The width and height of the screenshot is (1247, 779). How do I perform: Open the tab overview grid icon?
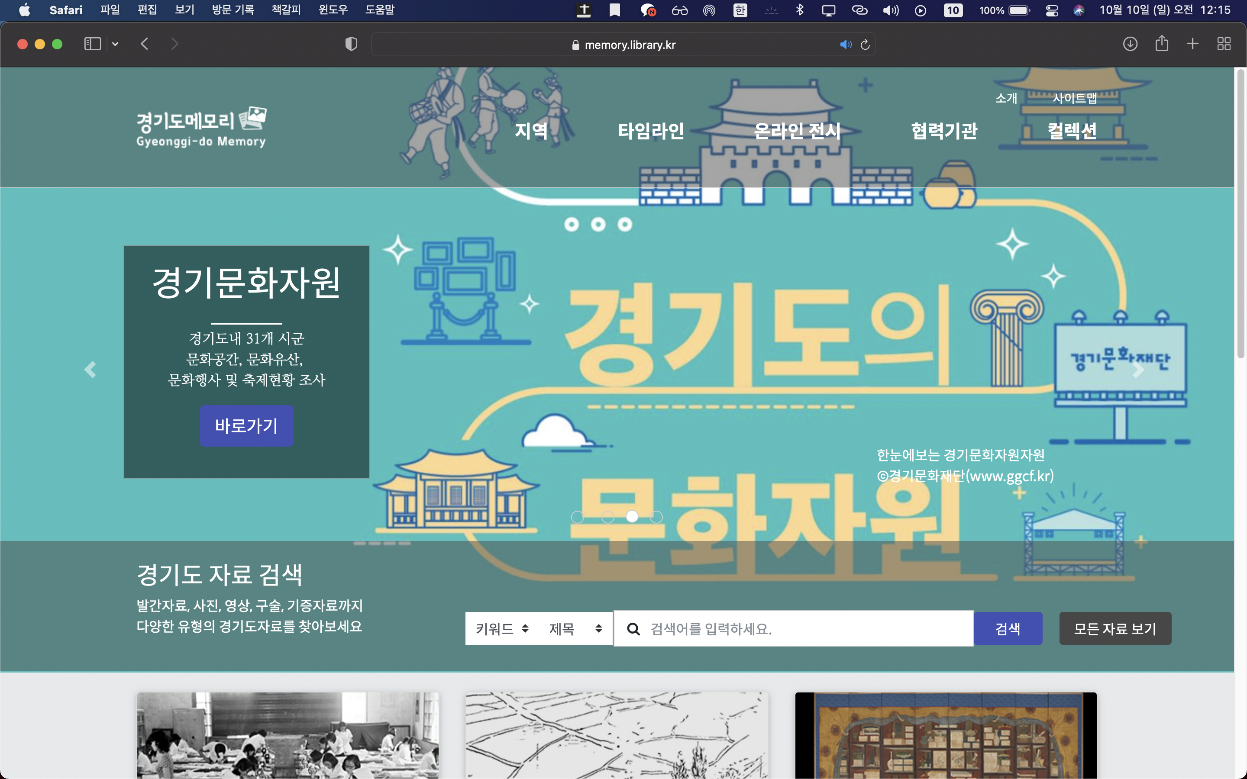(1224, 44)
